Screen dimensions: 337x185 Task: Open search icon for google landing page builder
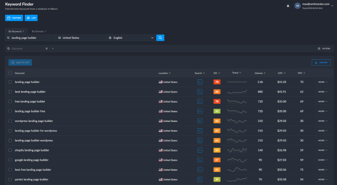point(200,160)
